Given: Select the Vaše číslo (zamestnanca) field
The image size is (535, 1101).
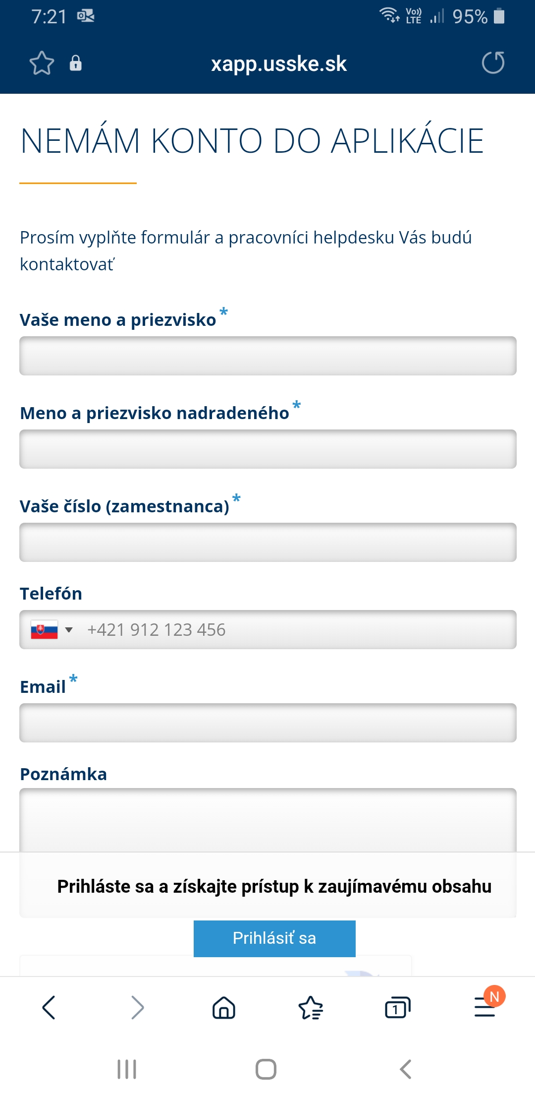Looking at the screenshot, I should 268,542.
